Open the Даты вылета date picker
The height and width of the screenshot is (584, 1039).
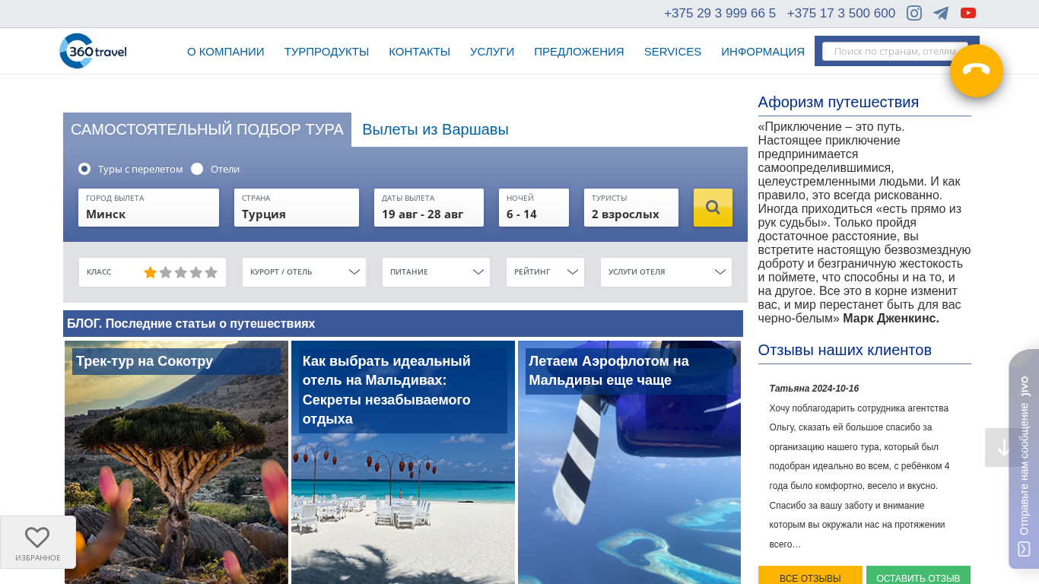pos(429,208)
